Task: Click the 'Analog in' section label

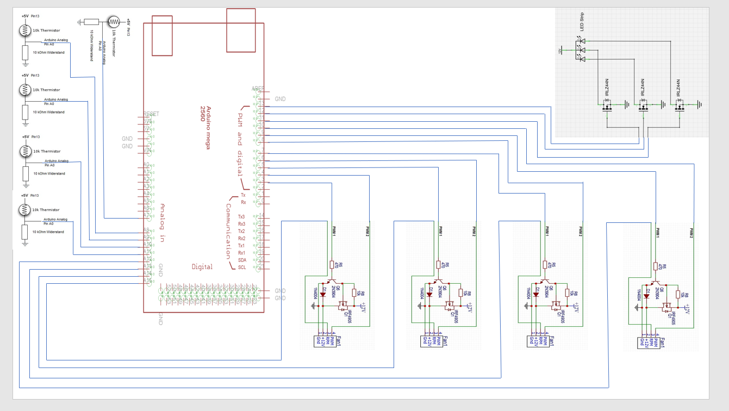Action: coord(162,223)
